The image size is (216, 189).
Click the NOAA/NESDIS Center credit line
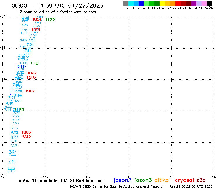(x=117, y=186)
